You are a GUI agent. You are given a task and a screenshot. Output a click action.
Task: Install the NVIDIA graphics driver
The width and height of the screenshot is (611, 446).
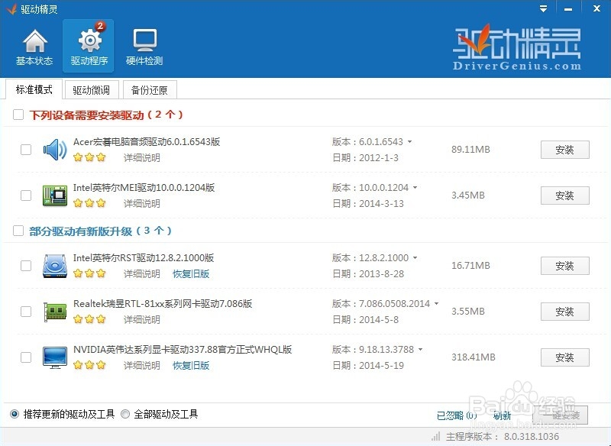point(564,357)
